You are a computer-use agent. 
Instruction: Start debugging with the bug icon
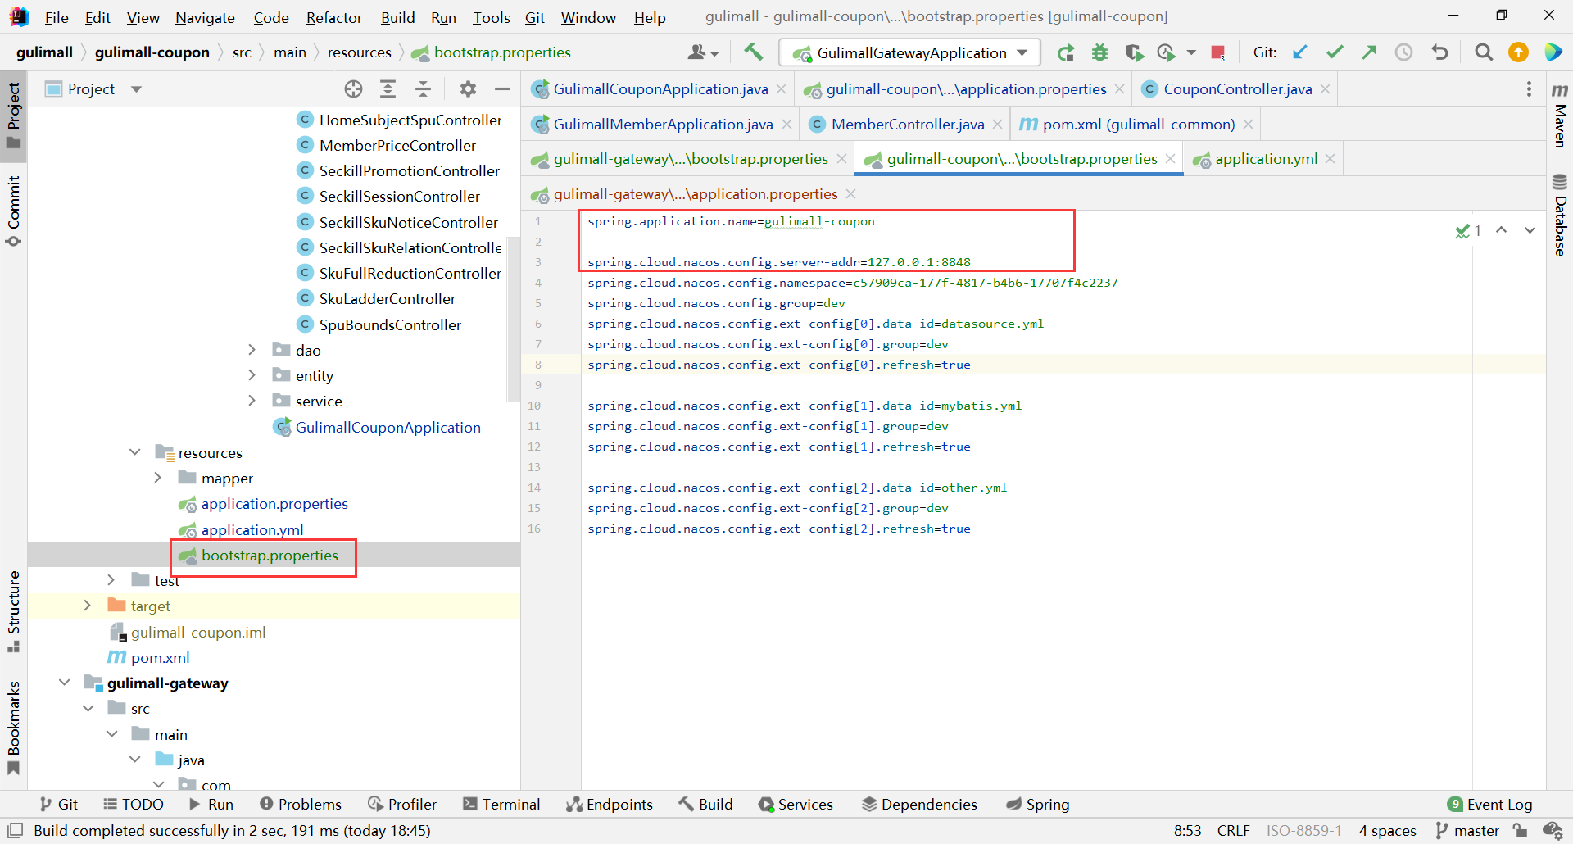tap(1099, 52)
